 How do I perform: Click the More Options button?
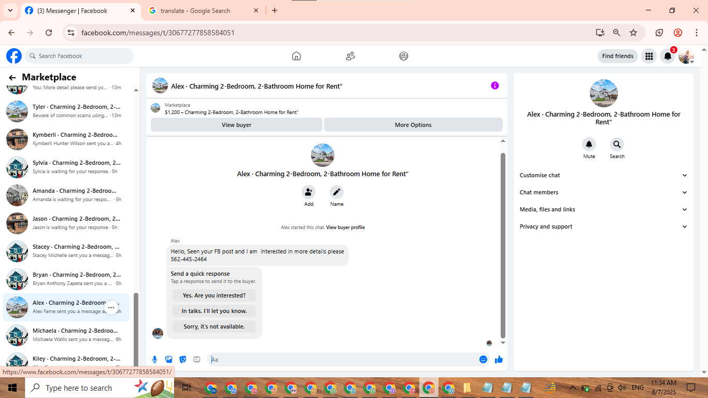tap(413, 125)
